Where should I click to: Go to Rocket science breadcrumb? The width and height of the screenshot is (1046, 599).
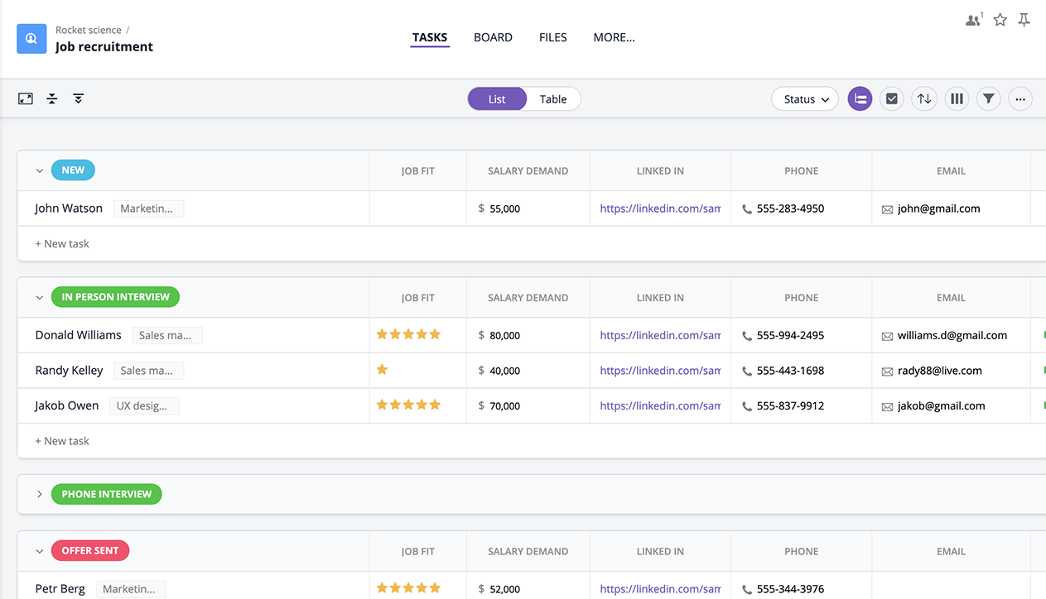89,30
